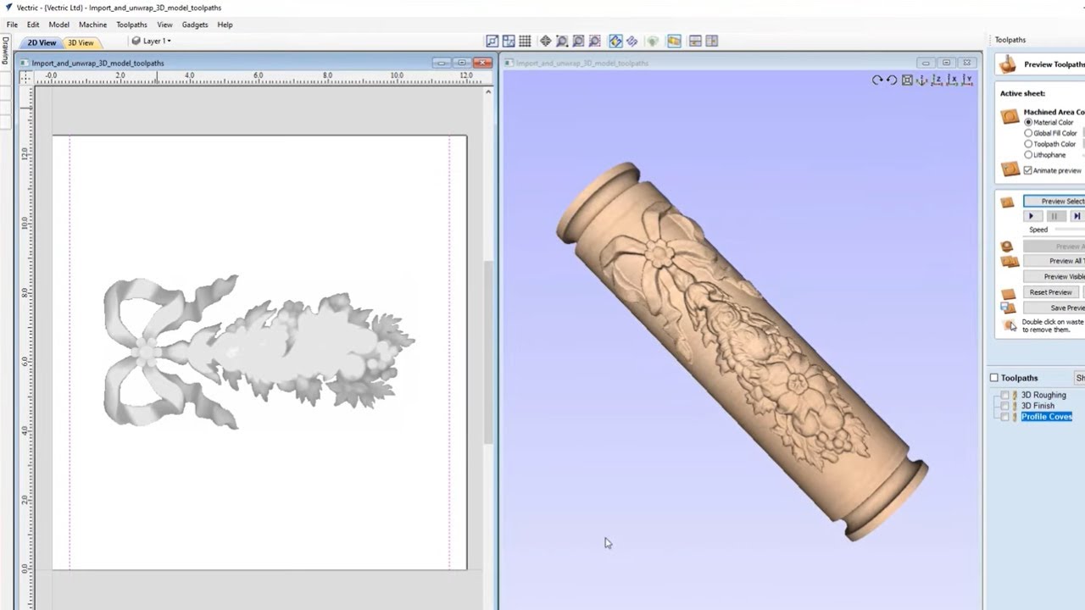The width and height of the screenshot is (1085, 610).
Task: Click the carved cylinder 3D model
Action: pyautogui.click(x=742, y=351)
